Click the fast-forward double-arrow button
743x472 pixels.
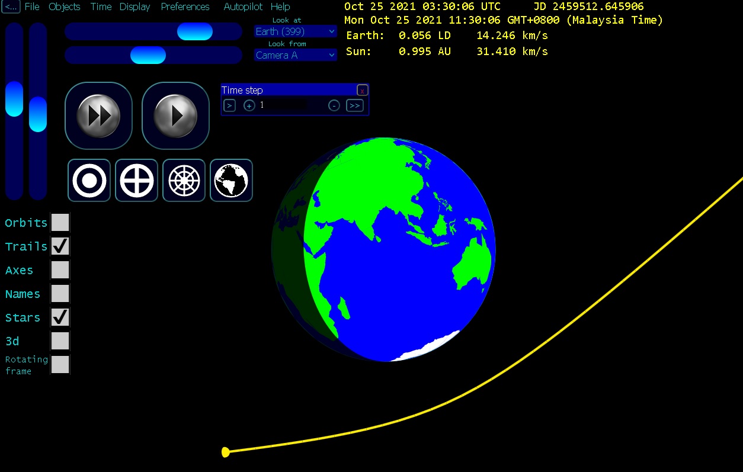98,115
